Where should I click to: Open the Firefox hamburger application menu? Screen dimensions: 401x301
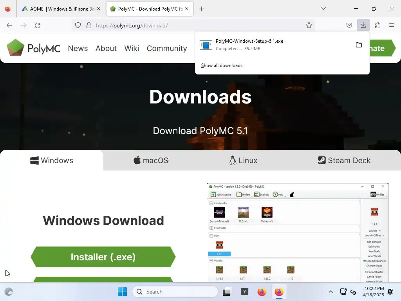click(392, 25)
